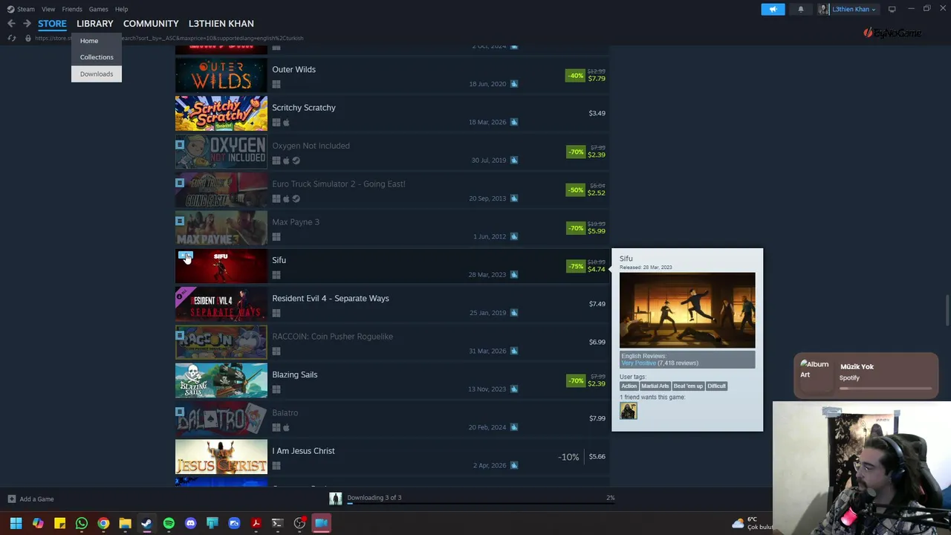Click the Balatro library badge icon
951x535 pixels.
(x=180, y=411)
